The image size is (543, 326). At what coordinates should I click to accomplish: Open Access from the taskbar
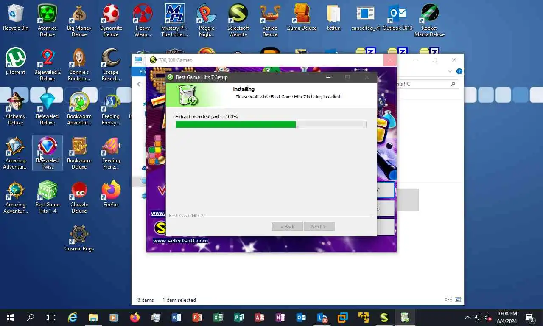pyautogui.click(x=260, y=318)
